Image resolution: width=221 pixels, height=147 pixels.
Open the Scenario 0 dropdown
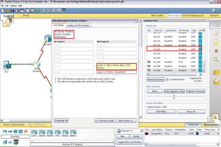142,131
